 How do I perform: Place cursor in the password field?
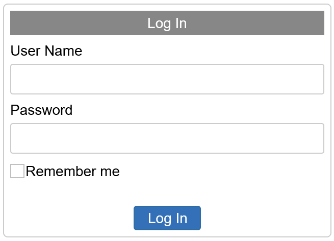(x=167, y=138)
